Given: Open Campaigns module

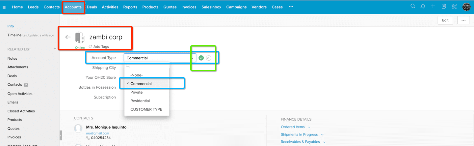Looking at the screenshot, I should pos(236,7).
